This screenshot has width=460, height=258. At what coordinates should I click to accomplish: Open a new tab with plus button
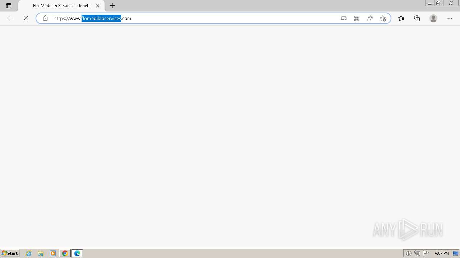pos(112,6)
